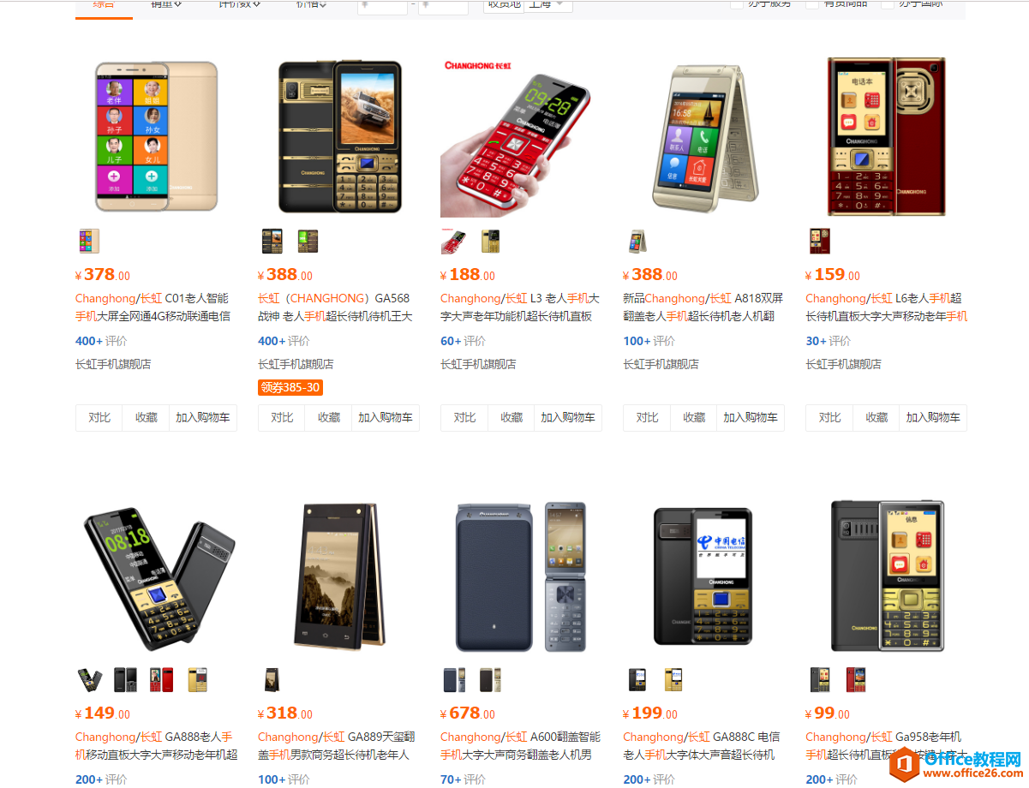
Task: Switch to the 综合 sorting tab
Action: [x=104, y=5]
